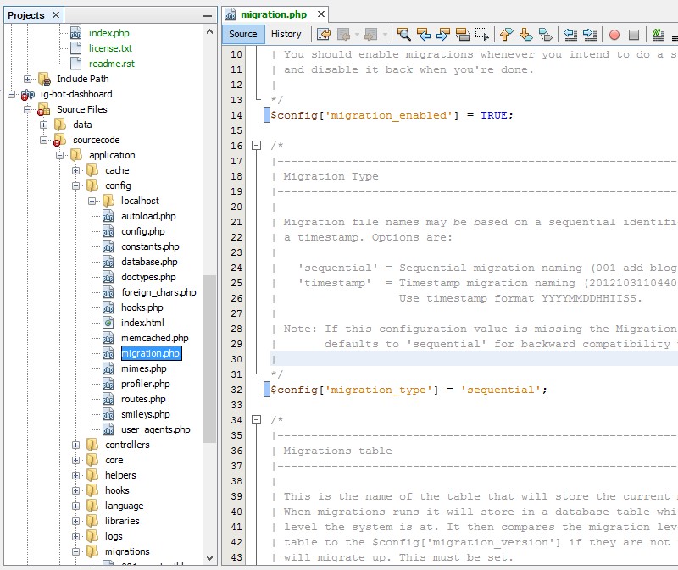Toggle bookmark on current line

click(545, 35)
